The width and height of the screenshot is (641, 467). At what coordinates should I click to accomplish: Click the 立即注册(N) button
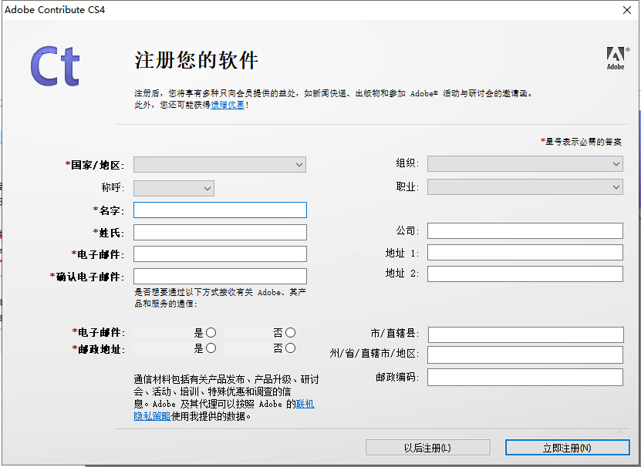[567, 448]
